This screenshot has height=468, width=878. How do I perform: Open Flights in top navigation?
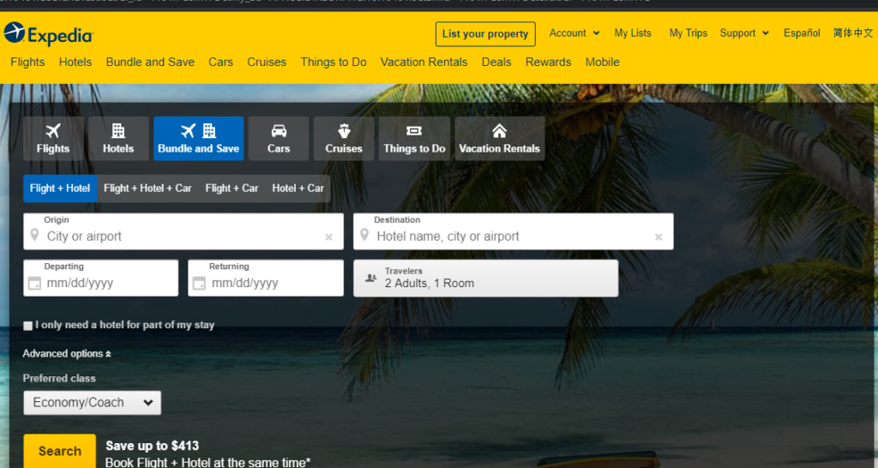(27, 62)
